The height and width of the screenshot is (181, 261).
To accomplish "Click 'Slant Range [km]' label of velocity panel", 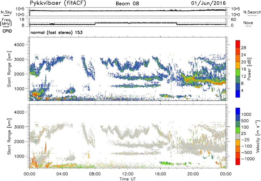I will coord(9,136).
